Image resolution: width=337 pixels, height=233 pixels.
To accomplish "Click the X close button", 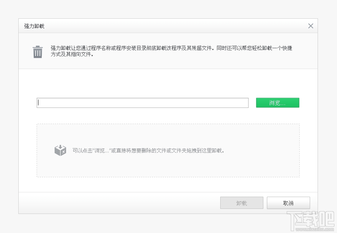I will click(x=310, y=26).
